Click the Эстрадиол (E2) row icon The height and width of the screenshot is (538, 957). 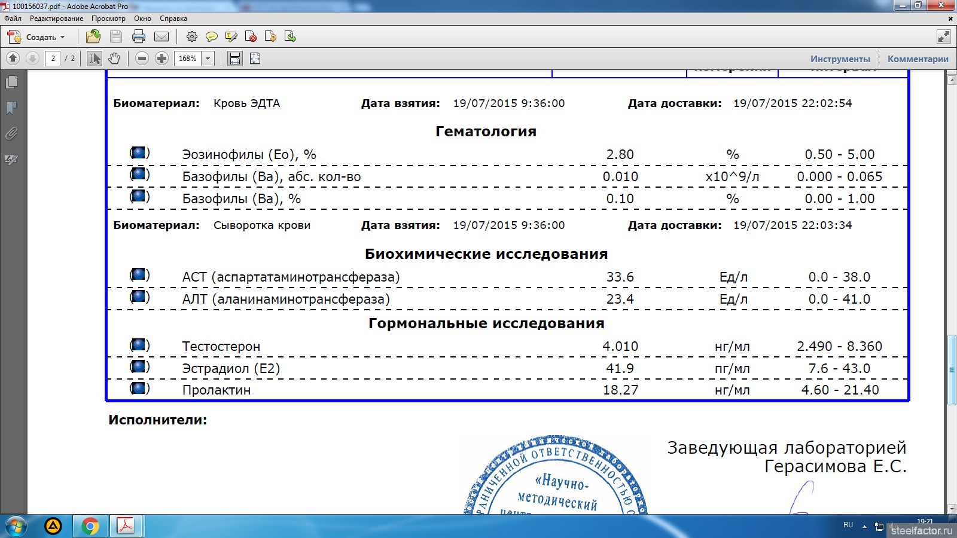139,367
